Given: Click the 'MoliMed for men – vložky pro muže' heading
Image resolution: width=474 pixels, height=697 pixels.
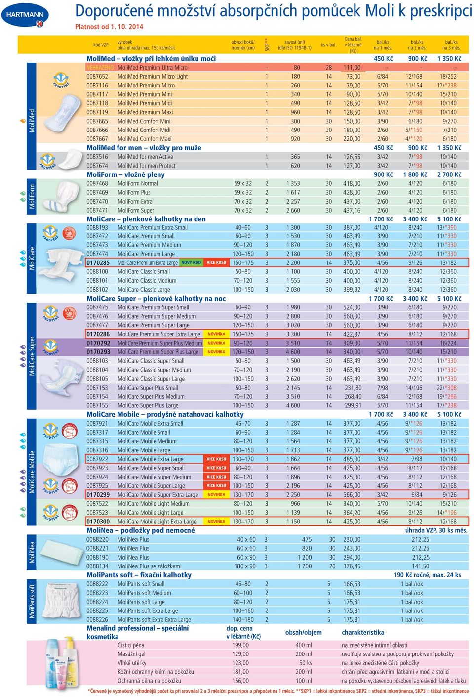Looking at the screenshot, I should tap(144, 148).
